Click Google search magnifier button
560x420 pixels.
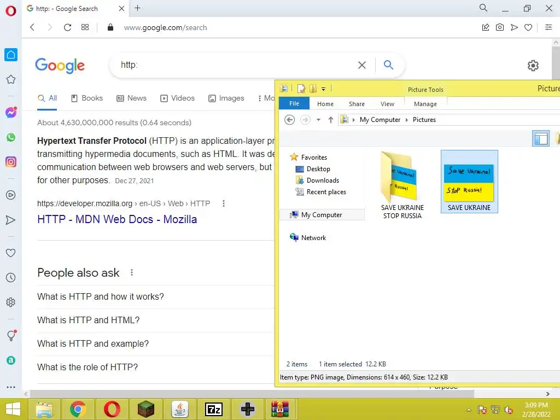[388, 65]
